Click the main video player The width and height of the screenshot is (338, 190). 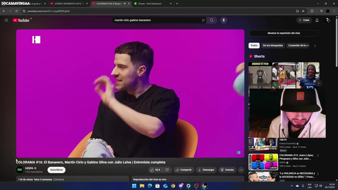point(130,93)
